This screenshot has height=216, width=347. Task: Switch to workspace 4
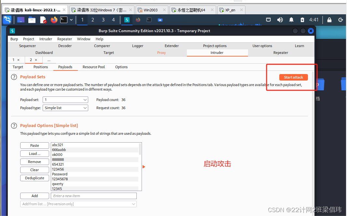[113, 20]
